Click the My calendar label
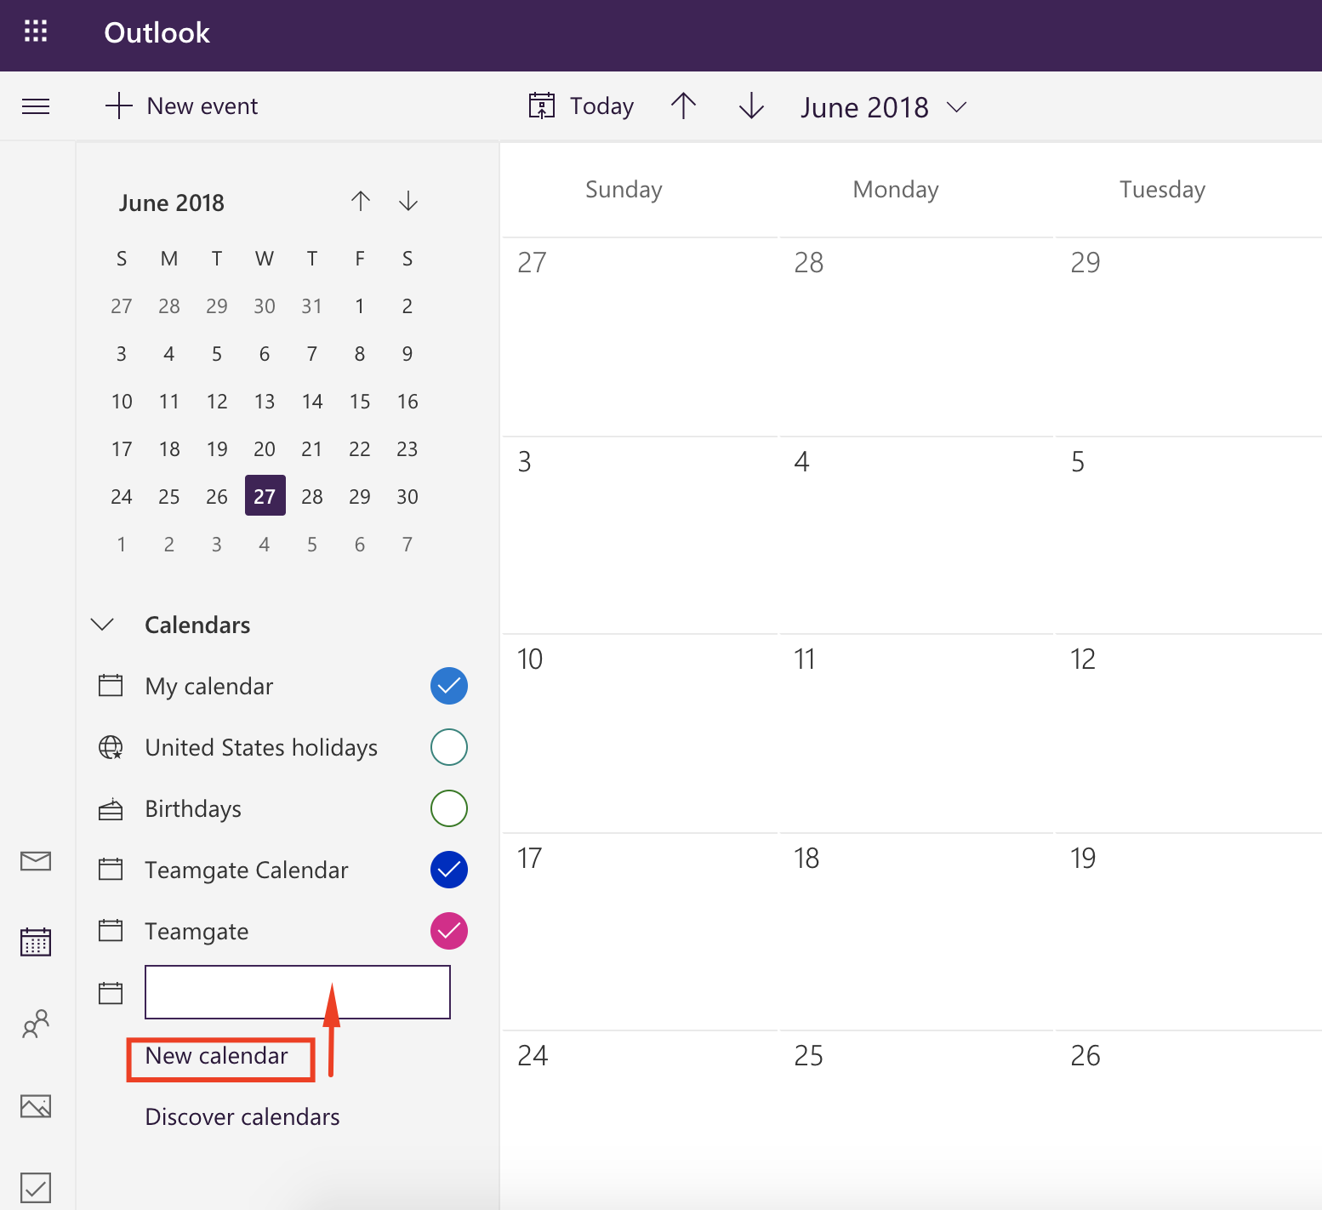Screen dimensions: 1322x1210 209,686
